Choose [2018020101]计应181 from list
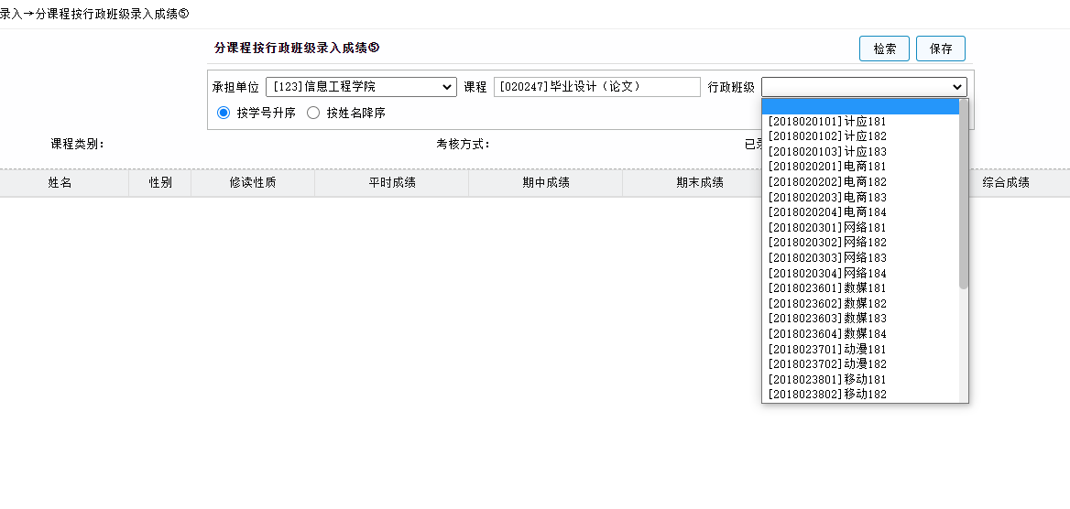Screen dimensions: 1070x509 click(827, 121)
